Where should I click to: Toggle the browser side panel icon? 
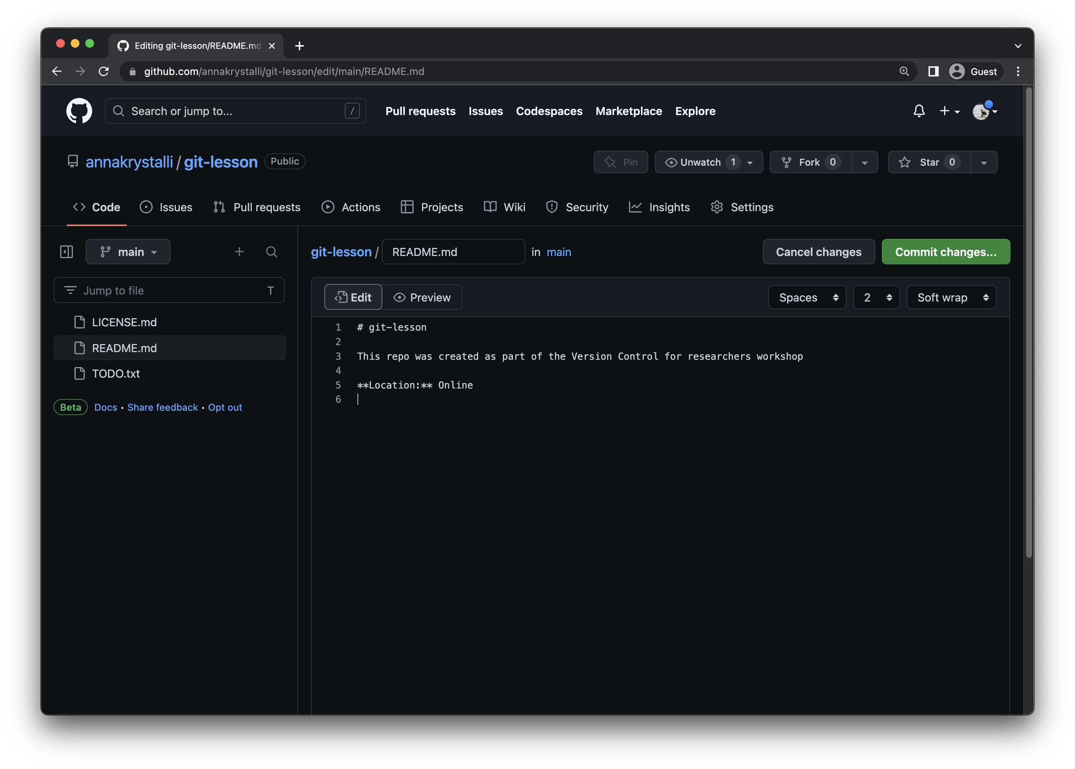933,71
